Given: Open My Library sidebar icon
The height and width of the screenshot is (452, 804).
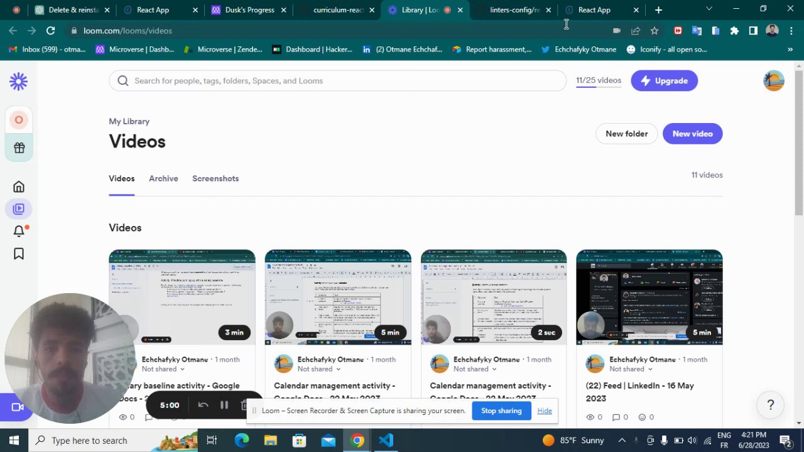Looking at the screenshot, I should [19, 209].
